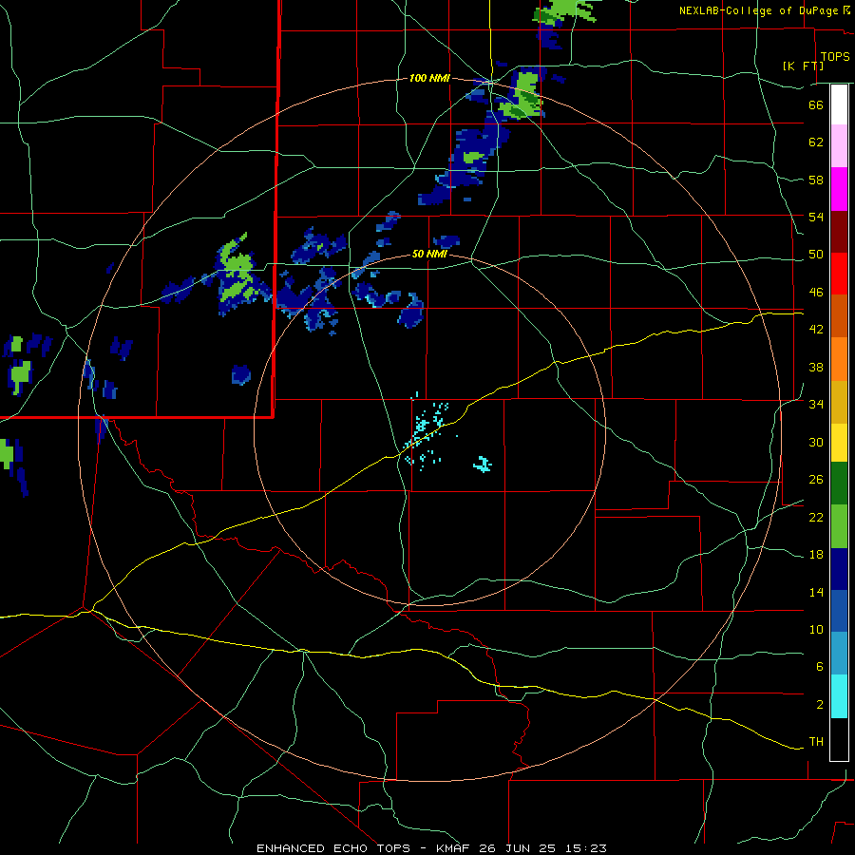The image size is (855, 855).
Task: Click the light pink legend swatch
Action: (x=839, y=146)
